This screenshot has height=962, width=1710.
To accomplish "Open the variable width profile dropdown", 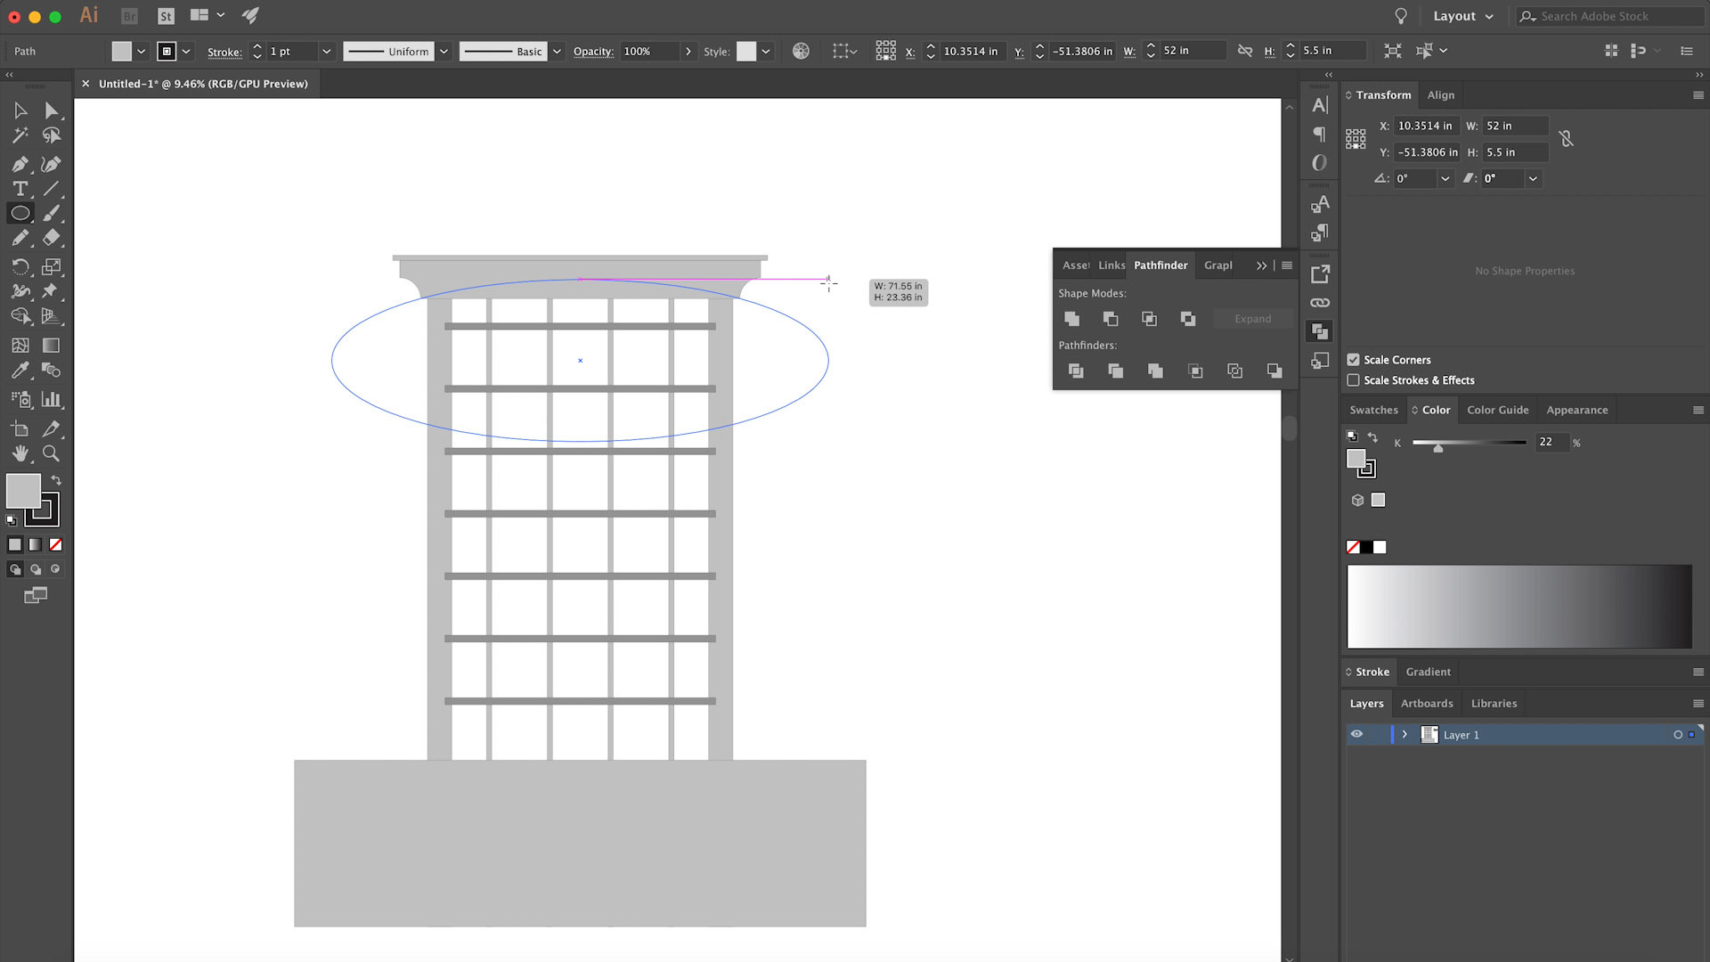I will (443, 51).
